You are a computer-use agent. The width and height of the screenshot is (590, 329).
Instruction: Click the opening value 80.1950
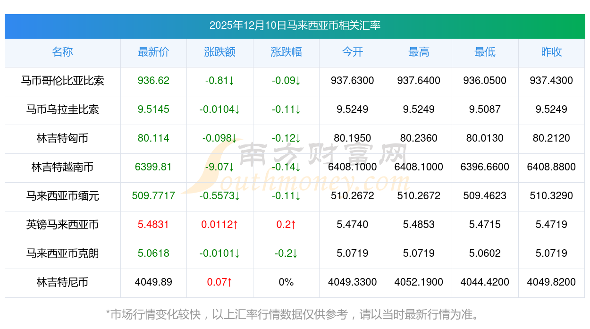(353, 138)
